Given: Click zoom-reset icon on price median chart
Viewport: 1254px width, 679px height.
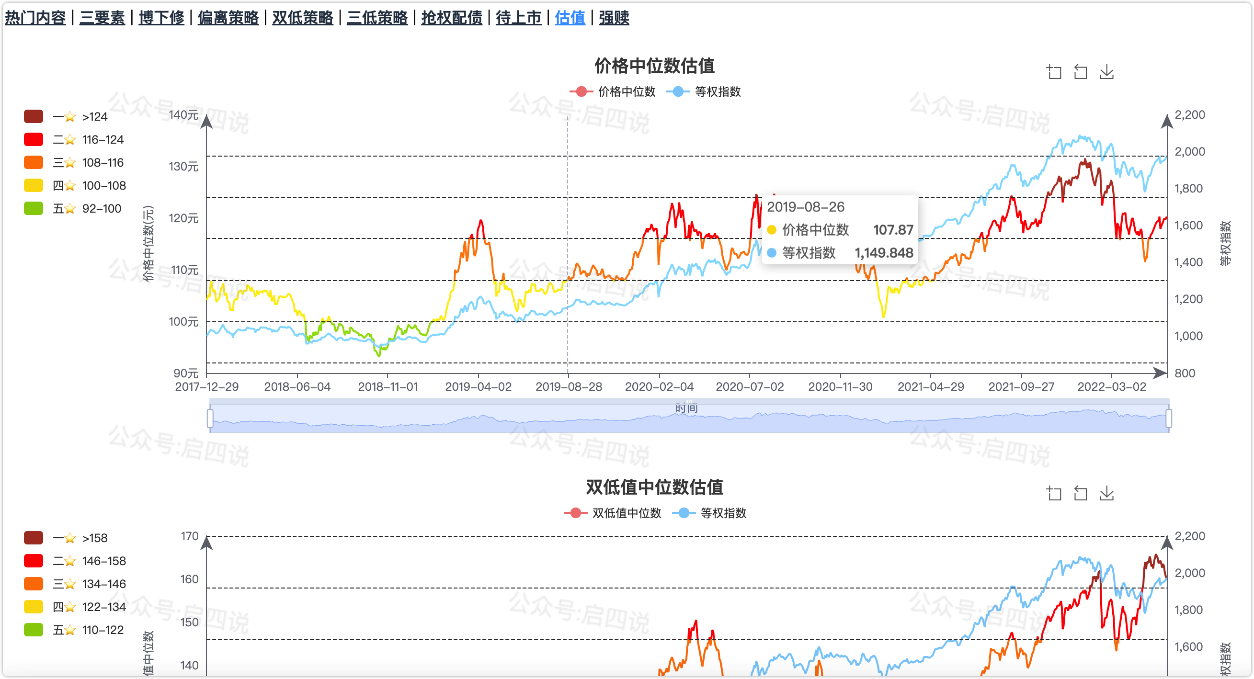Looking at the screenshot, I should pos(1080,72).
